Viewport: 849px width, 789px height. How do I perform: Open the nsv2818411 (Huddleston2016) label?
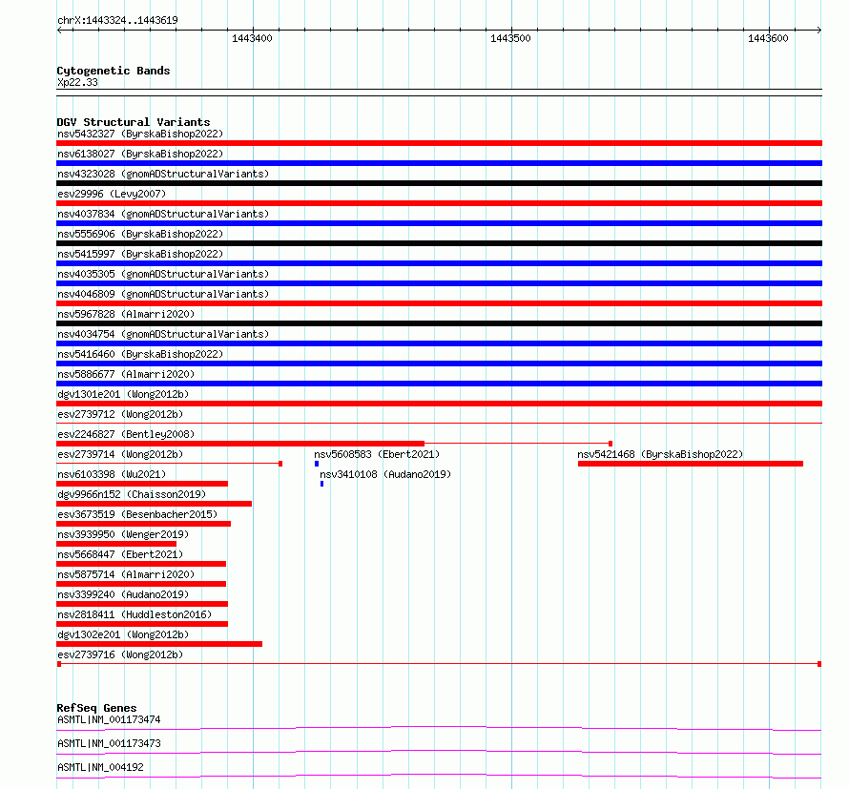tap(135, 614)
